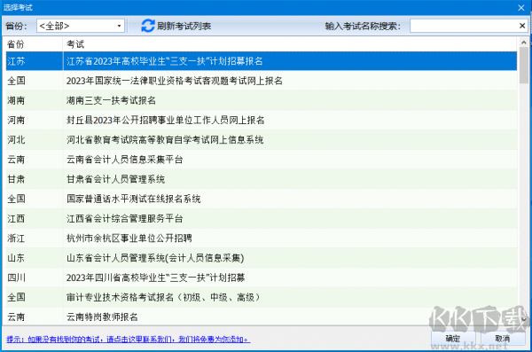Viewport: 532px width, 352px height.
Task: Select 江西省会计综合管理服务平台 row
Action: pyautogui.click(x=262, y=219)
